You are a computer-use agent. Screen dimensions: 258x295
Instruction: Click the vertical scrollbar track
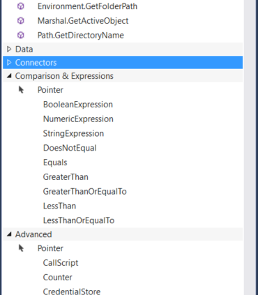pos(250,147)
